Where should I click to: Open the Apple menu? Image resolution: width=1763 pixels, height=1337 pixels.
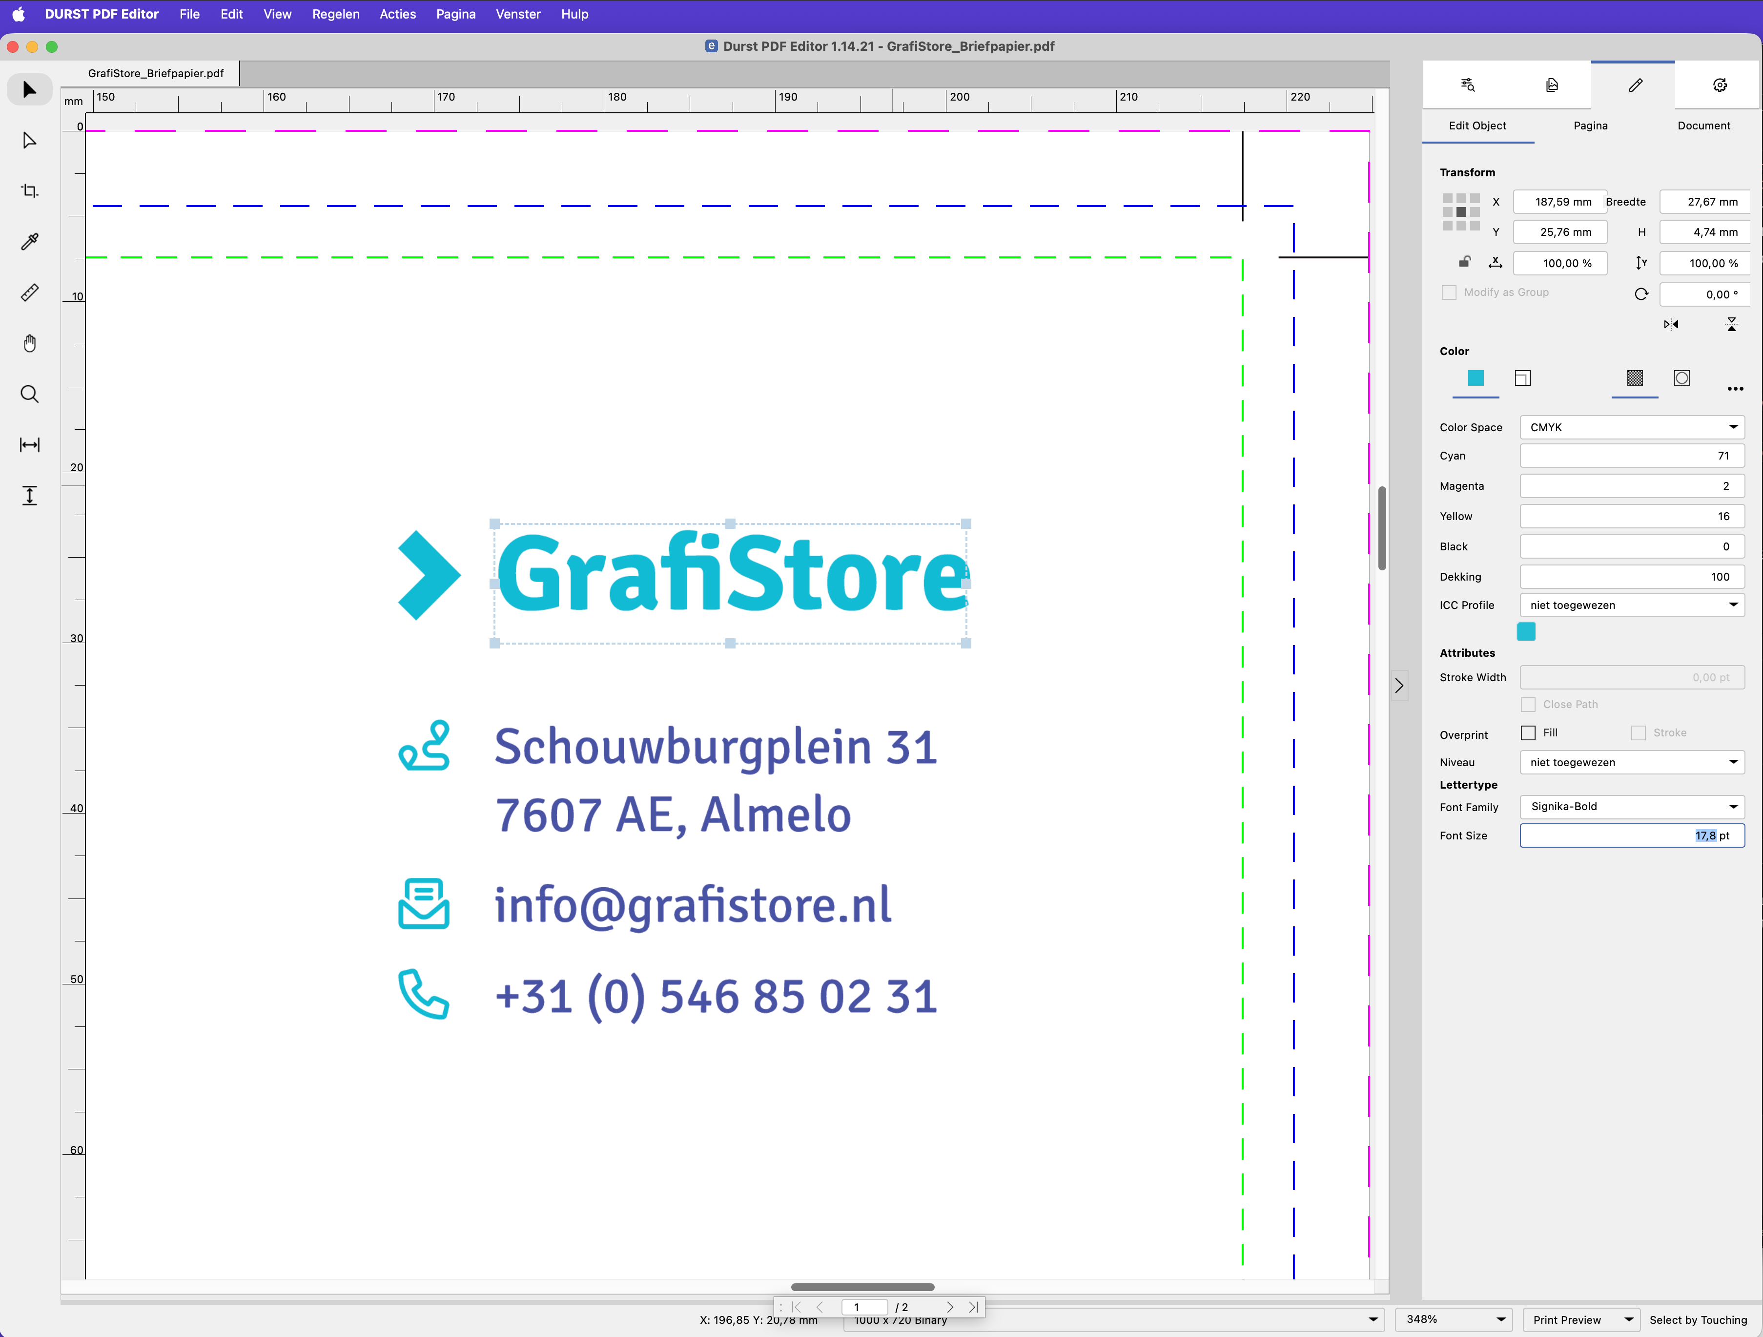pos(19,14)
